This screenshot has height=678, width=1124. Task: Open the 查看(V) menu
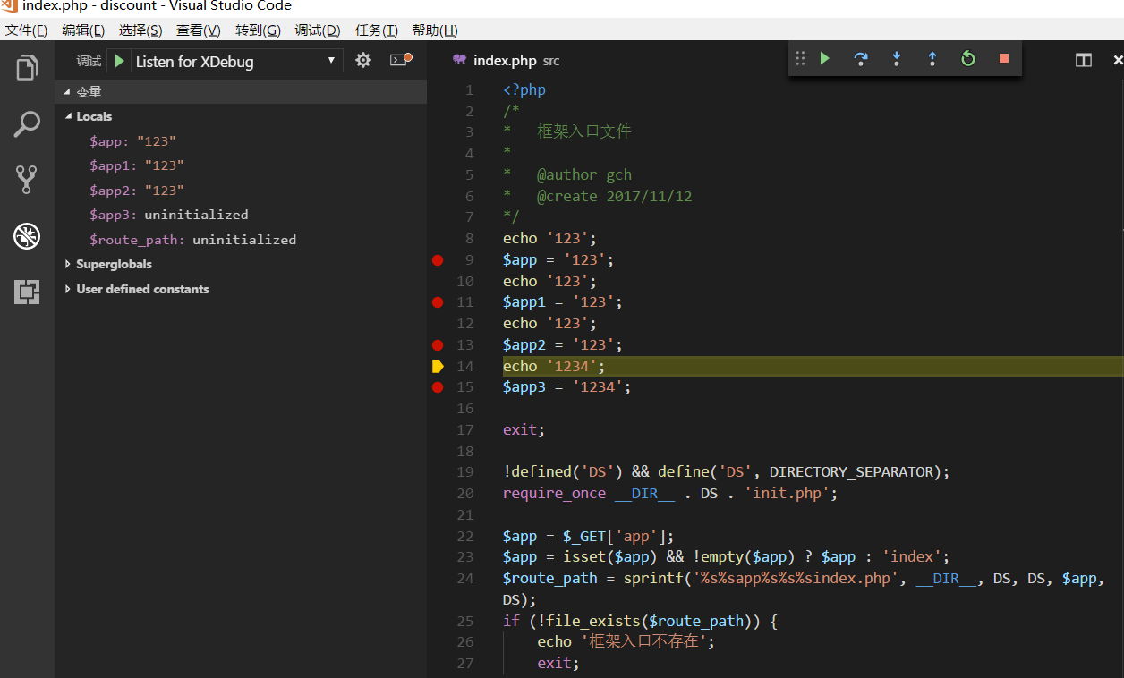click(x=198, y=30)
